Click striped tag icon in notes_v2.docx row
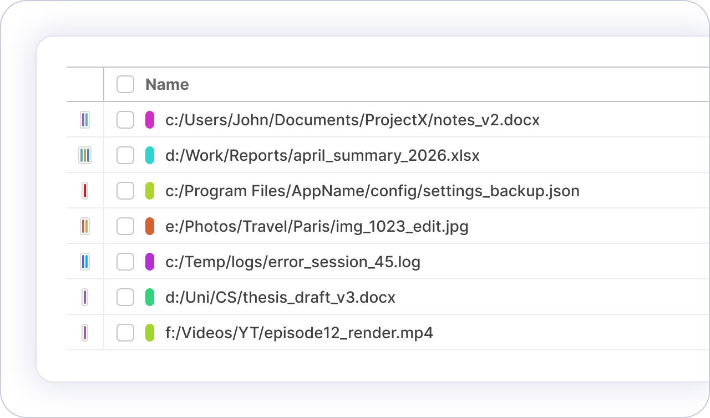The height and width of the screenshot is (418, 710). (x=85, y=120)
